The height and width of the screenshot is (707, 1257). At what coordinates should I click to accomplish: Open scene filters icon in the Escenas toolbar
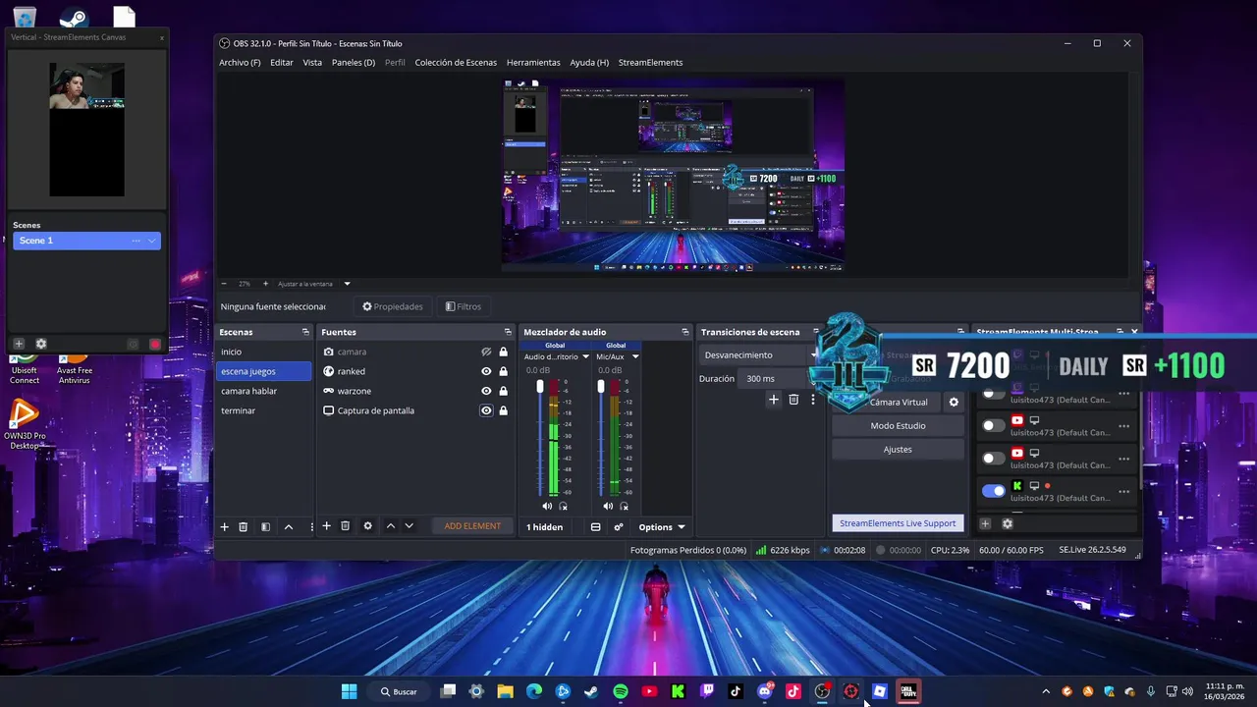265,526
